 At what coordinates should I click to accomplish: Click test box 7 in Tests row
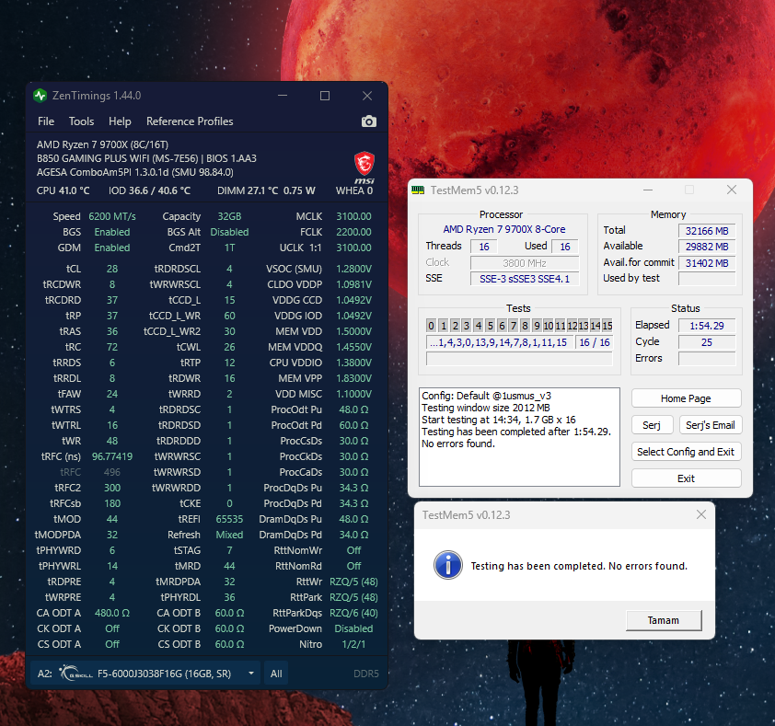(514, 325)
